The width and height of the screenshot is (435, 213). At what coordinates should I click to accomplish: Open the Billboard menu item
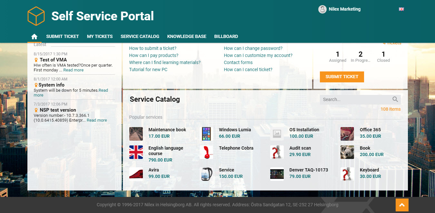coord(226,36)
